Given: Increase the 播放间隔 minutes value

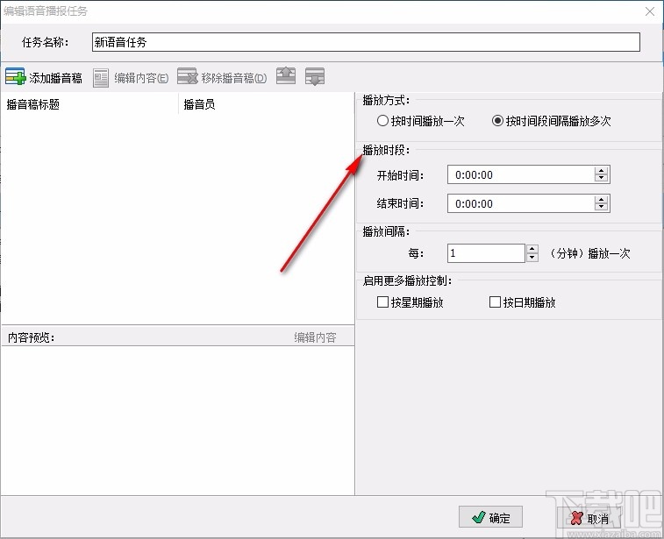Looking at the screenshot, I should point(532,249).
